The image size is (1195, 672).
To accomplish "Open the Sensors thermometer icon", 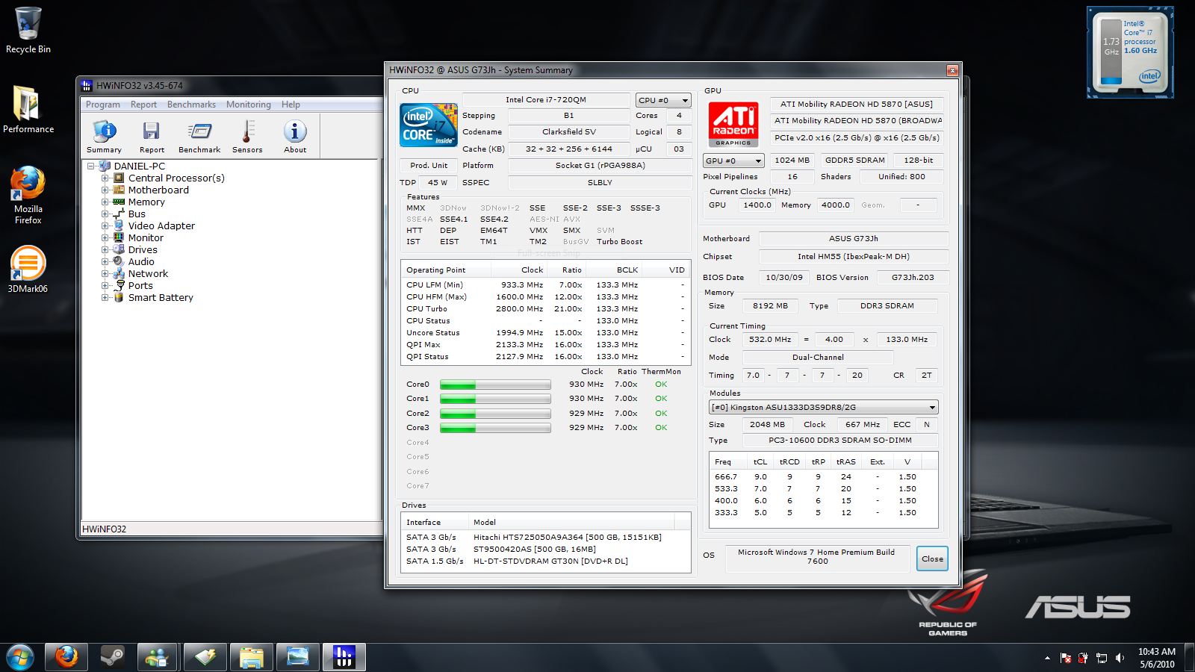I will click(x=247, y=137).
